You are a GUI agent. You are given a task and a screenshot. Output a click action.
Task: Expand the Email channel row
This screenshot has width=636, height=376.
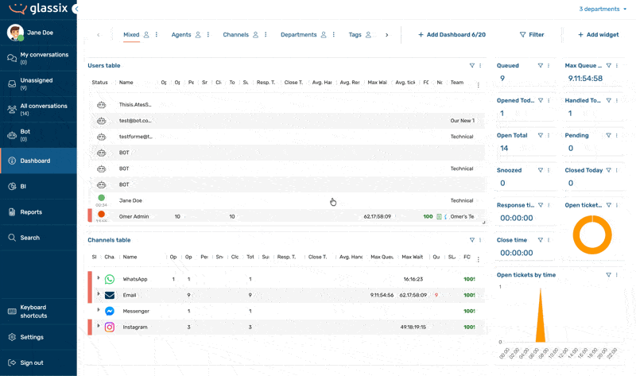(98, 293)
